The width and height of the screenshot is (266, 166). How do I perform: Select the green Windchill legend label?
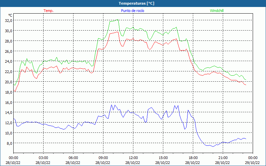click(x=217, y=11)
